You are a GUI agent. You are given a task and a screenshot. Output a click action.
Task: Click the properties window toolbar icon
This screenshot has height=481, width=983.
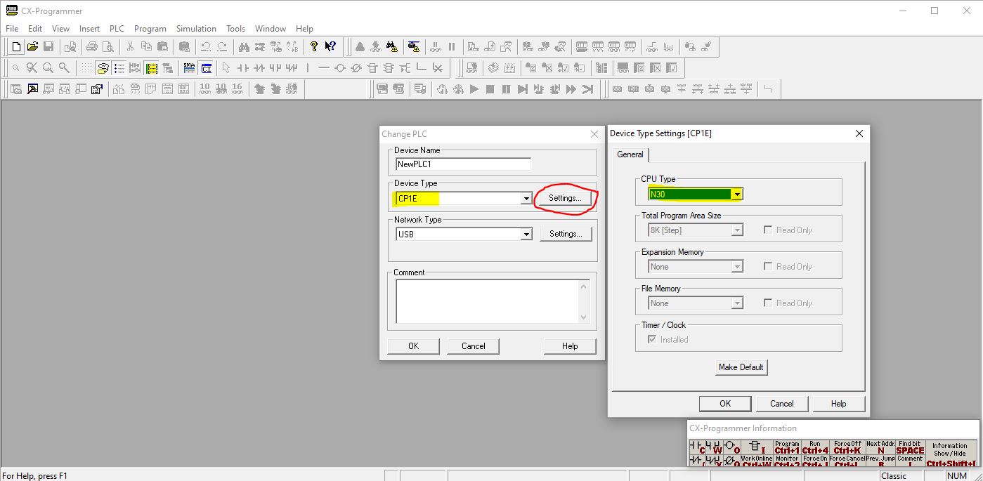97,89
